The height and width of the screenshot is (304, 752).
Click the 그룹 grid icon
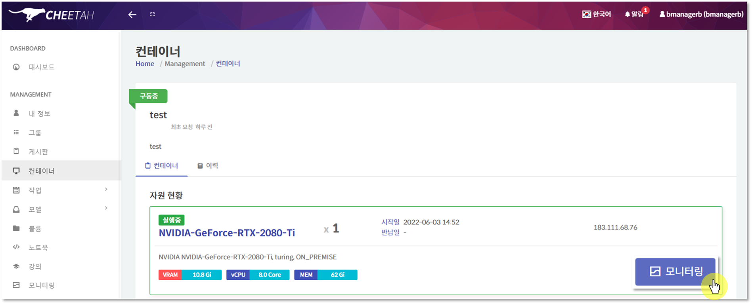16,132
